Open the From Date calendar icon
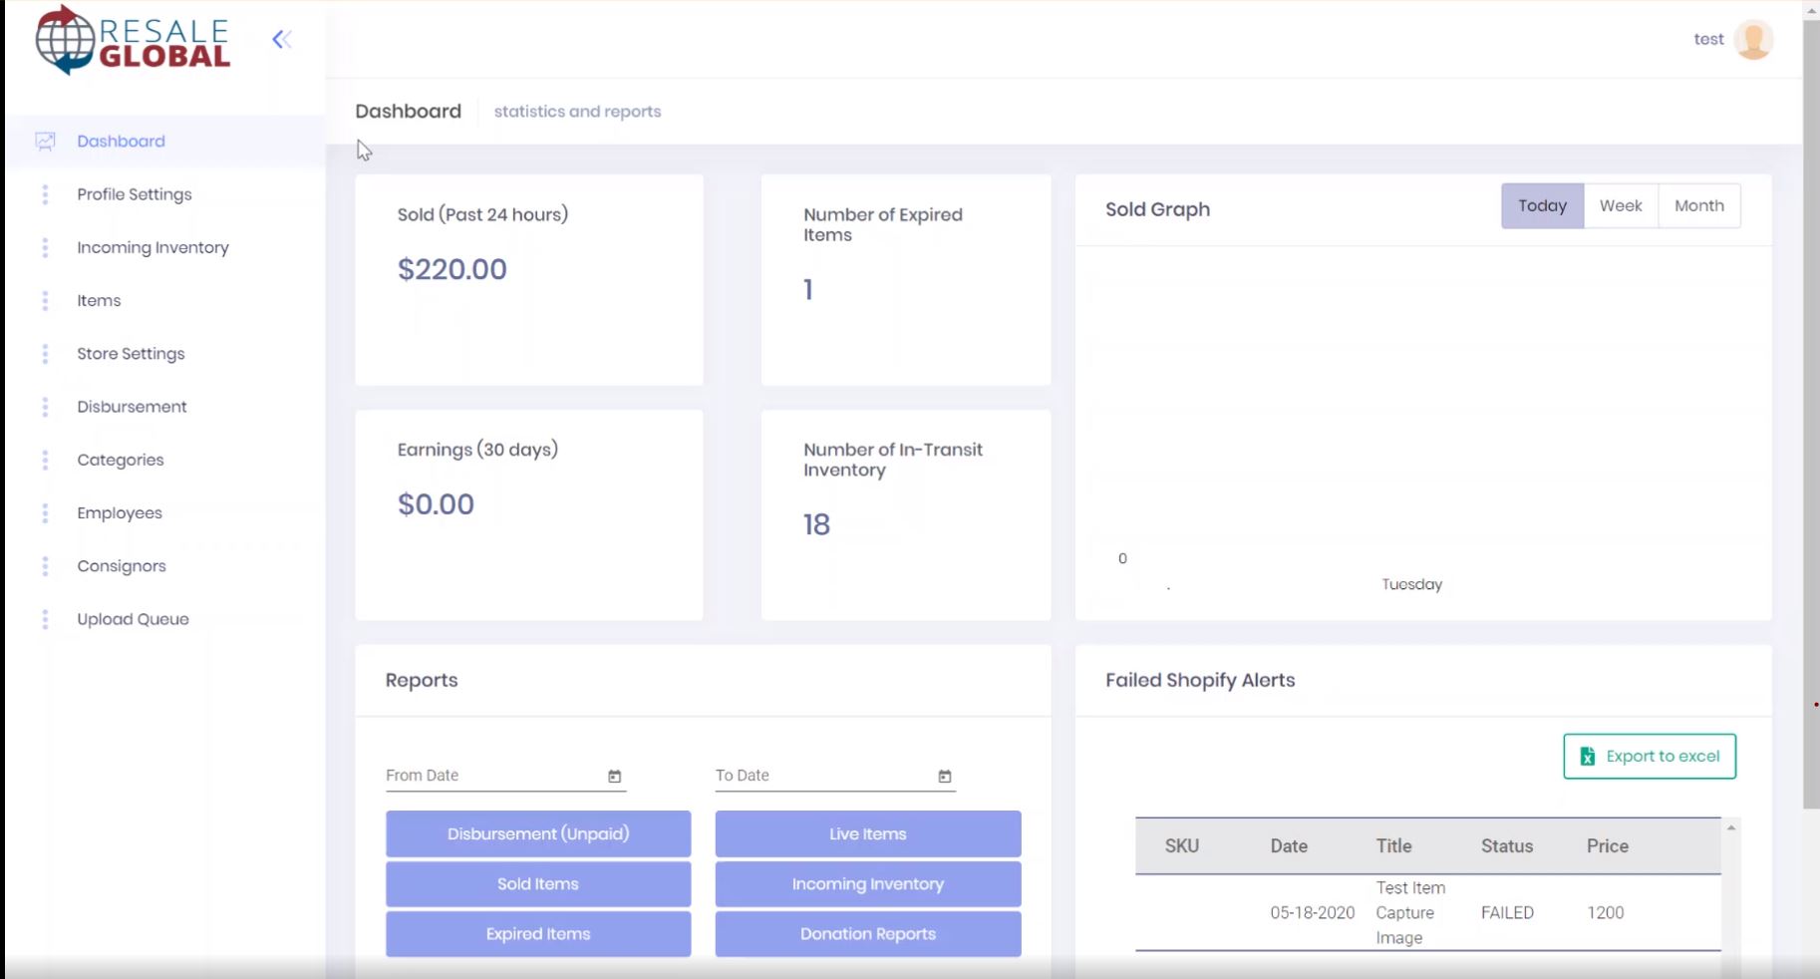Viewport: 1820px width, 979px height. (614, 777)
